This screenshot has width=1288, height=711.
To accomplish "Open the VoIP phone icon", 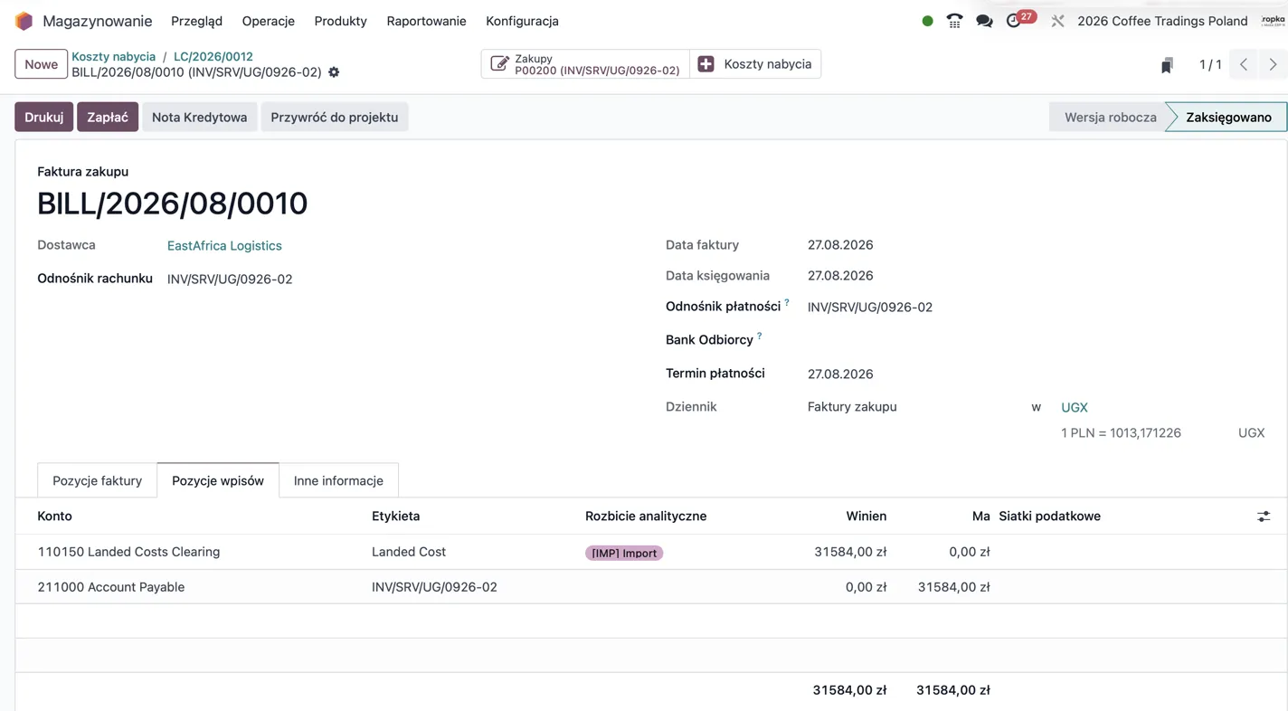I will (954, 21).
